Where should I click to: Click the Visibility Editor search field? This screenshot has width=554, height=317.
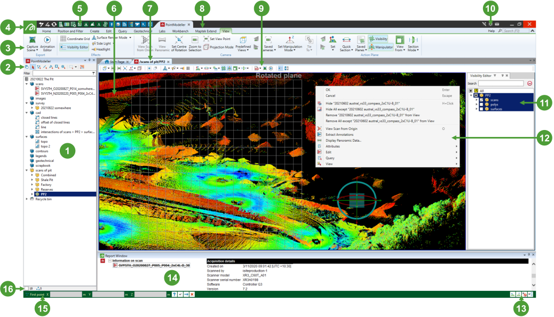501,84
